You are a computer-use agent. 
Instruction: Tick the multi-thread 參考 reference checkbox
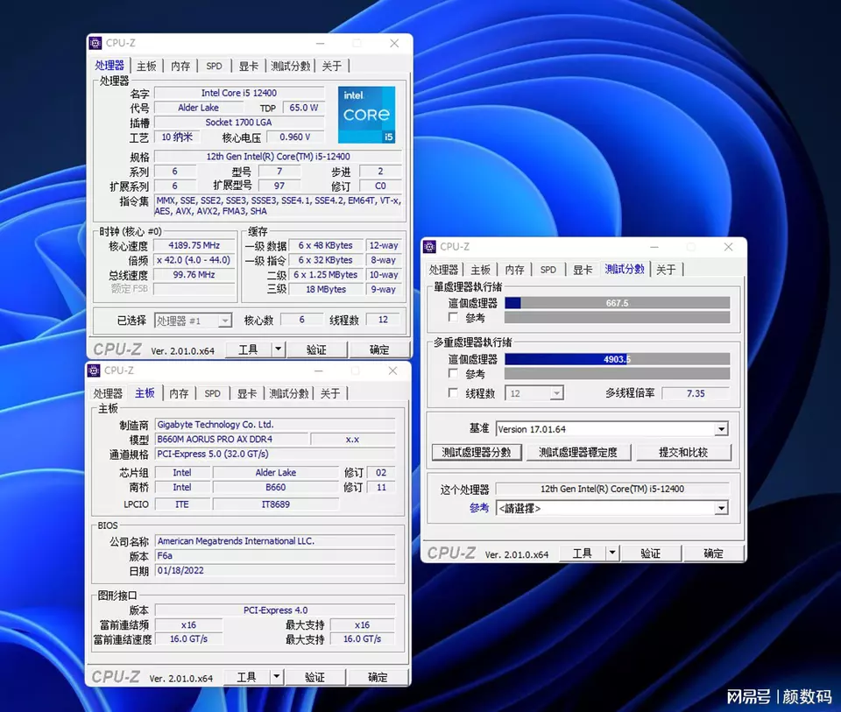[x=453, y=373]
